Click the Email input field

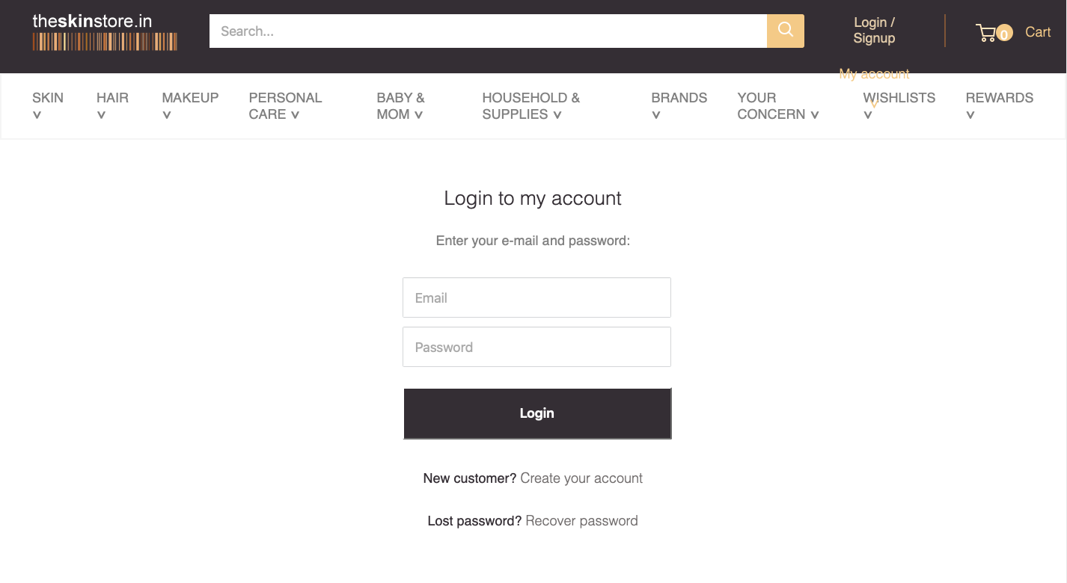click(536, 297)
